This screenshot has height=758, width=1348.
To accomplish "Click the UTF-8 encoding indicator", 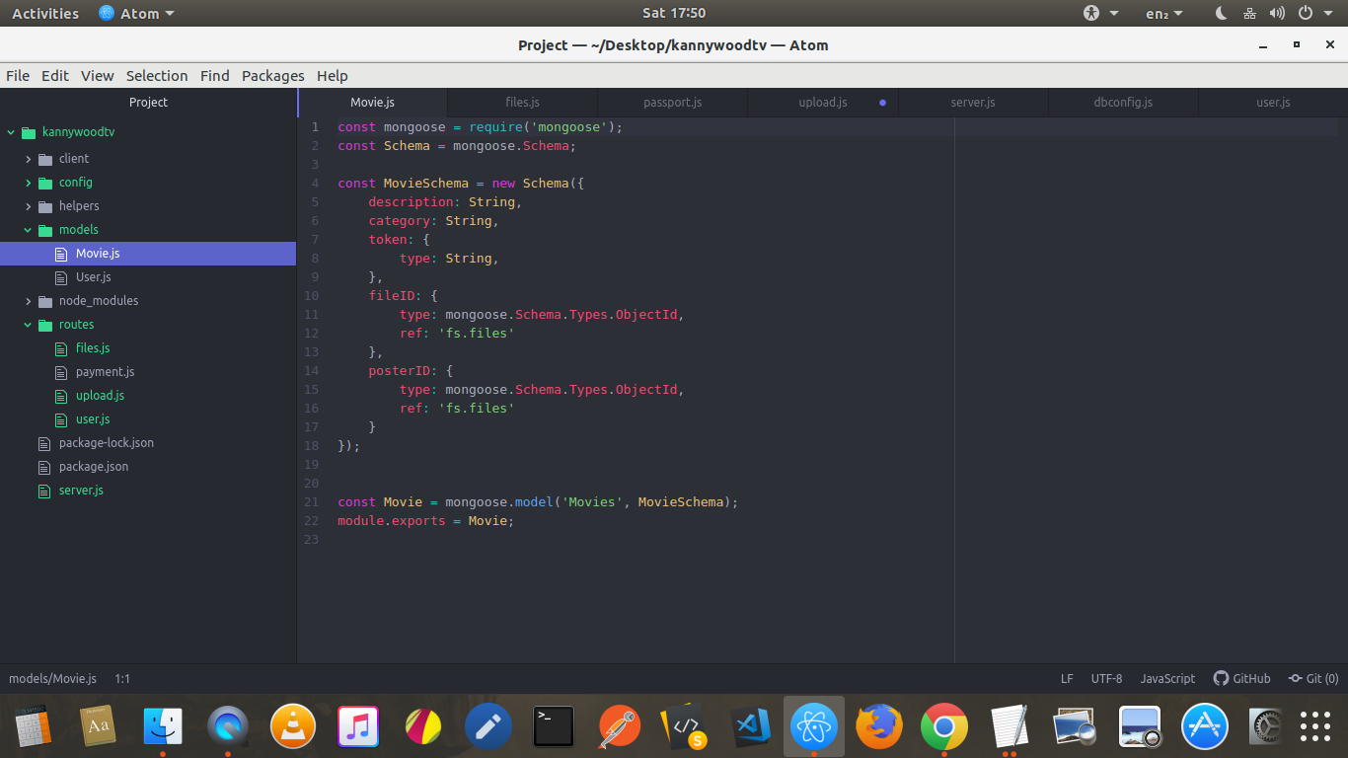I will [x=1106, y=678].
